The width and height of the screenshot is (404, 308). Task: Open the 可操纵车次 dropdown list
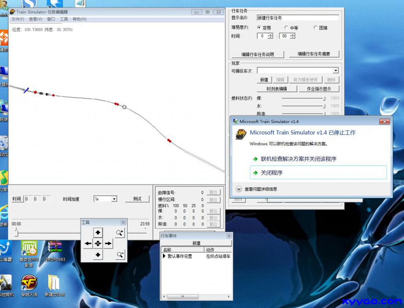[x=335, y=71]
